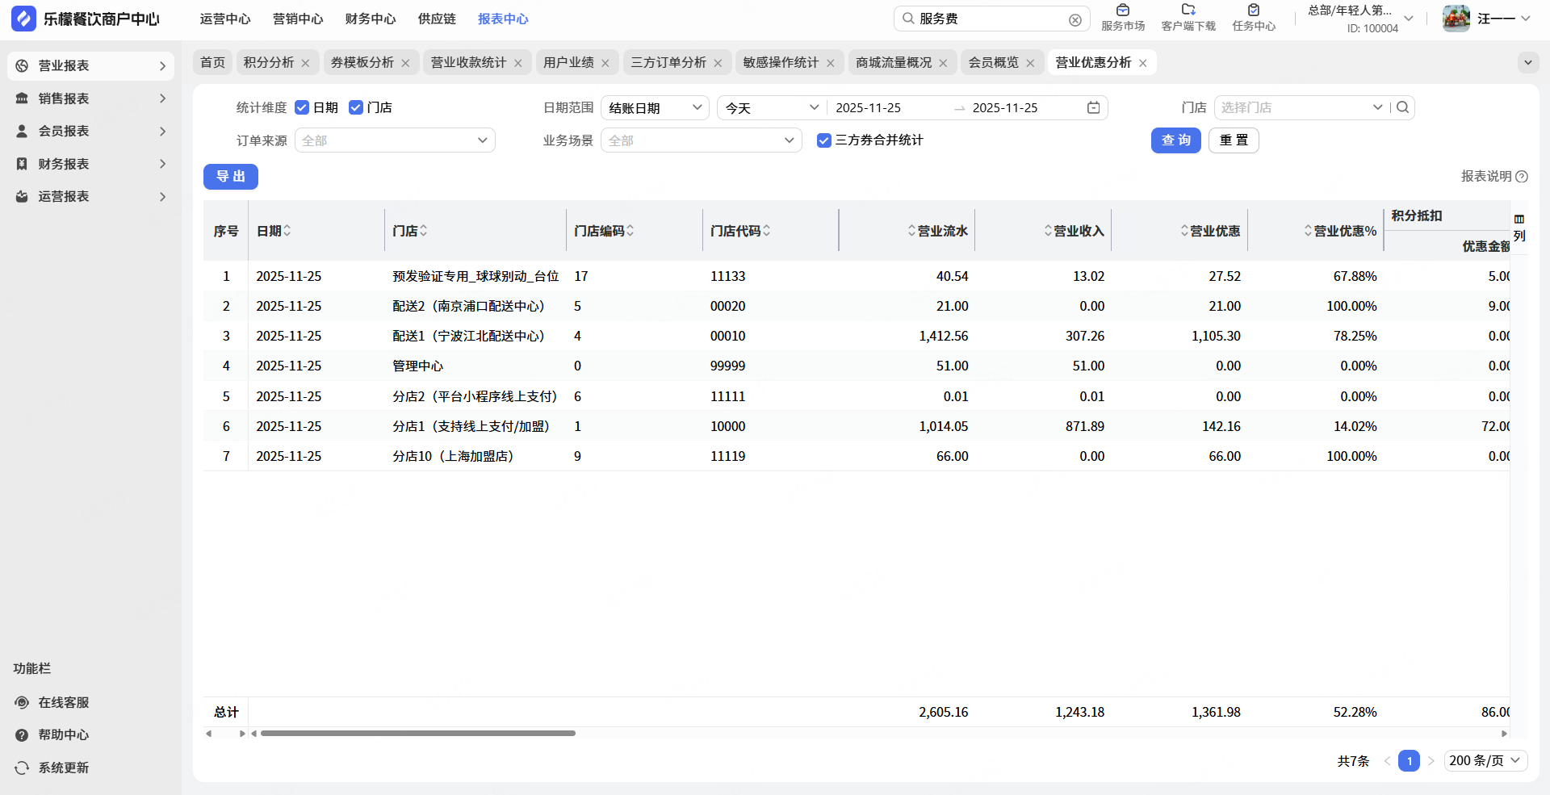Open the 200 条/页 page size selector
The image size is (1550, 795).
point(1485,761)
